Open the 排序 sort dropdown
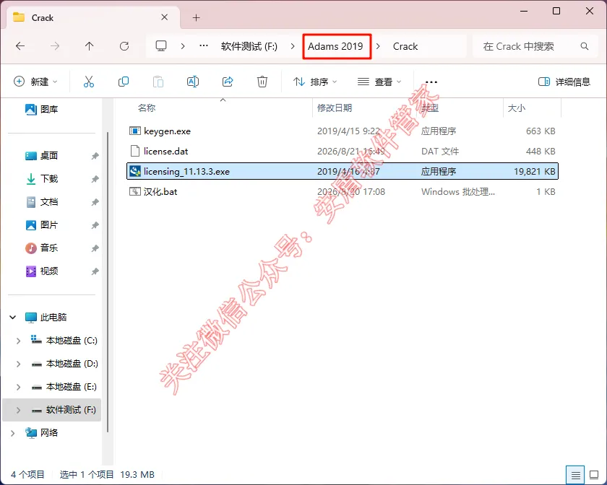This screenshot has height=485, width=607. click(315, 82)
